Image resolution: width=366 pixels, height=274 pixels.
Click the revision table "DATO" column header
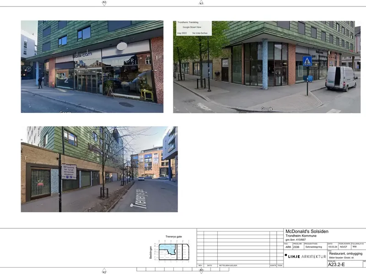tap(210, 266)
